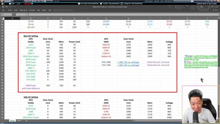Open the Page Layout tab

tap(23, 10)
